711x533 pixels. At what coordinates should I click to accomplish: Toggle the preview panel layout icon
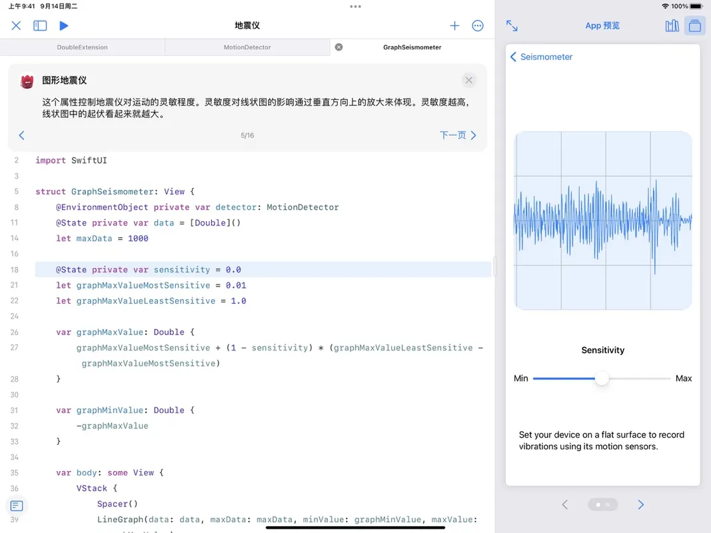click(694, 26)
